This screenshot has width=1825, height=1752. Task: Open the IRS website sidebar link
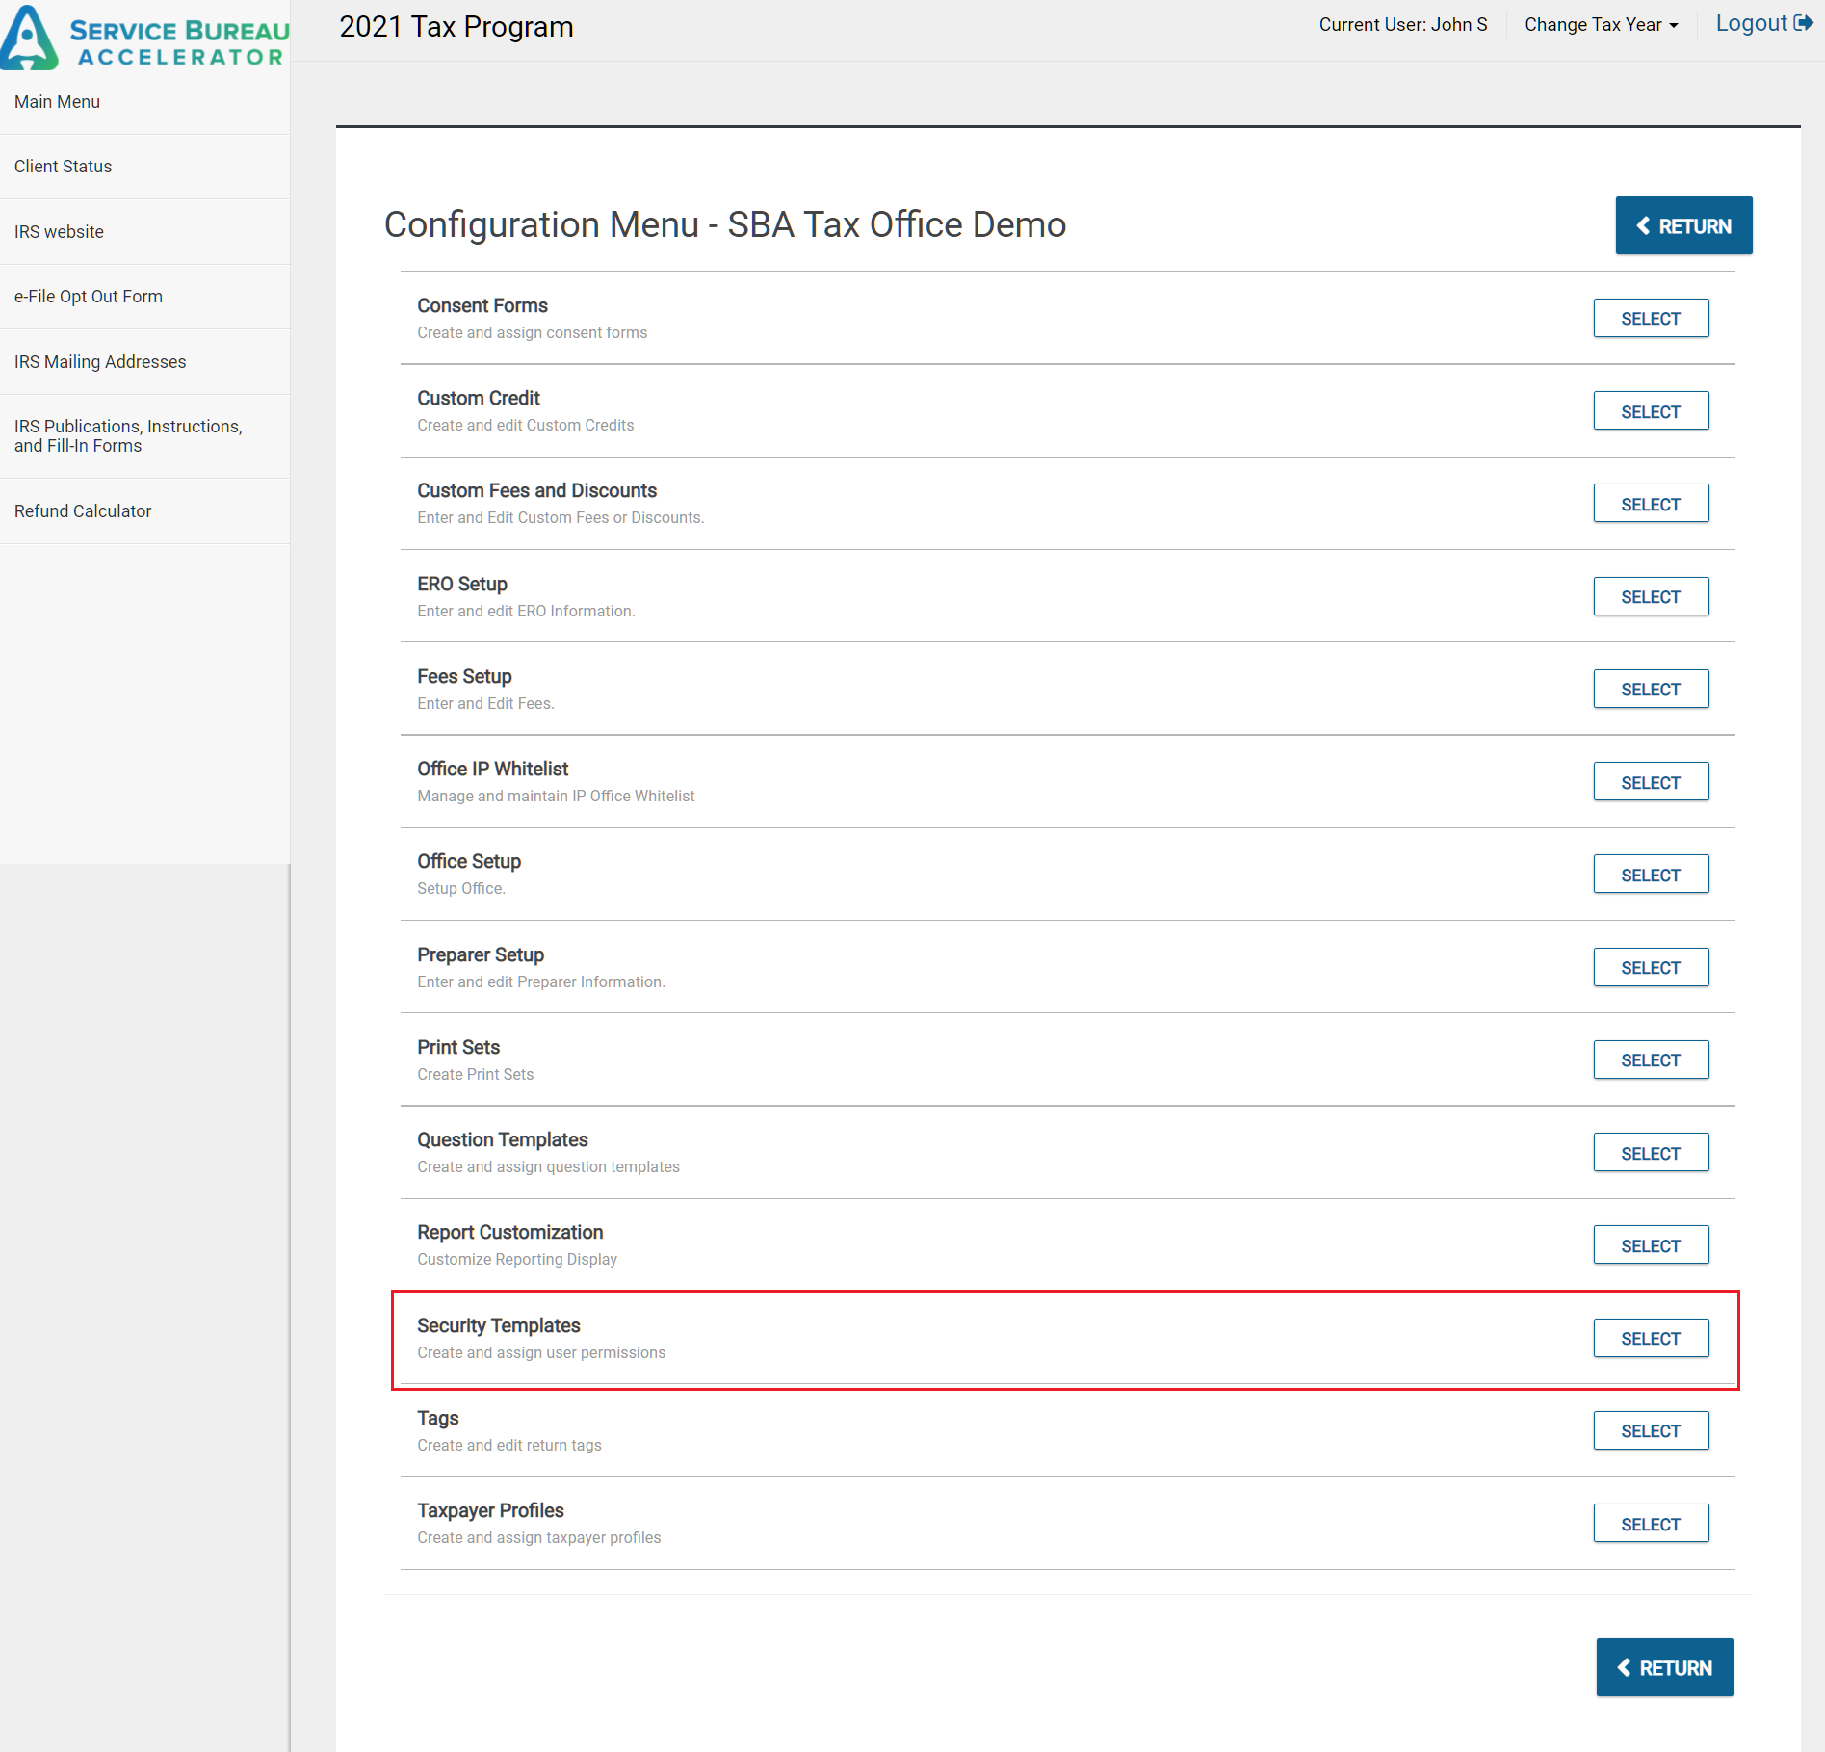[x=59, y=232]
